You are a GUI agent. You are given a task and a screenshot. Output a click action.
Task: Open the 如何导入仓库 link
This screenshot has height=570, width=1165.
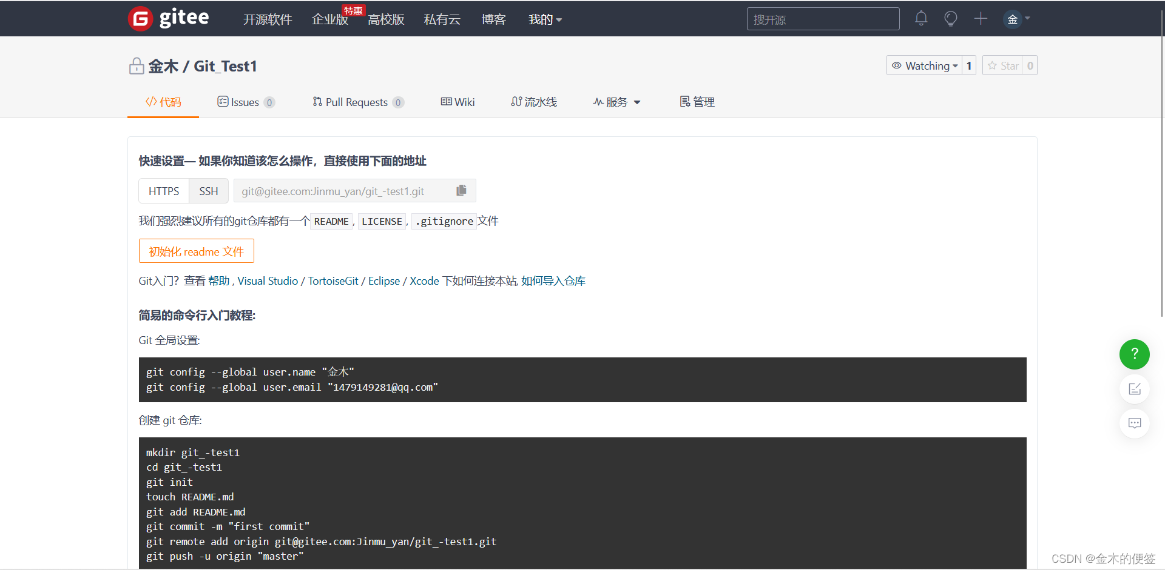tap(553, 281)
